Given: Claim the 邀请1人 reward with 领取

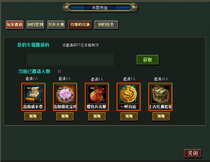Looking at the screenshot, I should pos(33,116).
